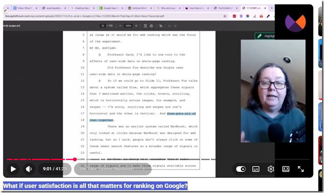Screen dimensions: 324x193
Task: Close the 'Trial Exhibit' tab
Action: coord(237,8)
